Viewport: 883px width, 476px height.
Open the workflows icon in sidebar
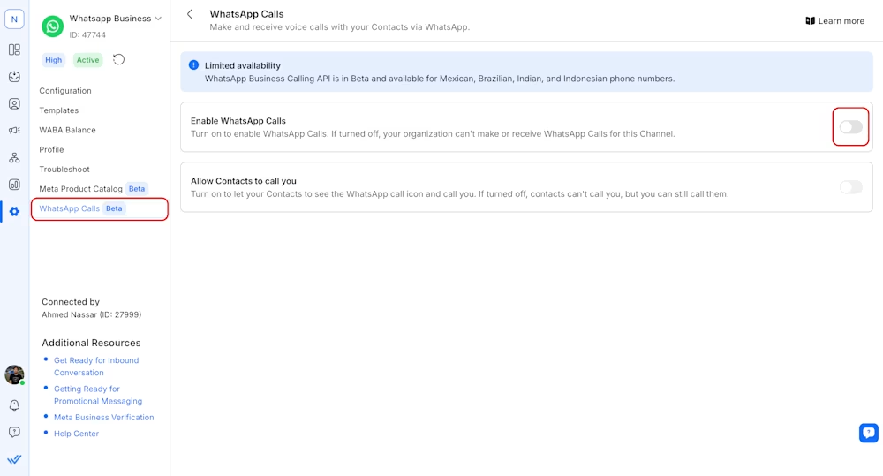(x=14, y=158)
